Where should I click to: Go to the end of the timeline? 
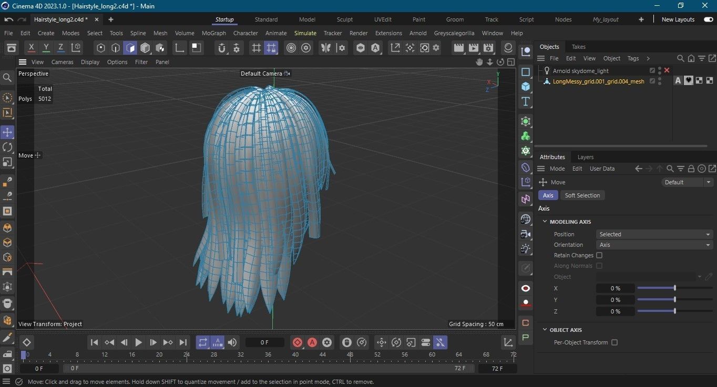tap(183, 342)
